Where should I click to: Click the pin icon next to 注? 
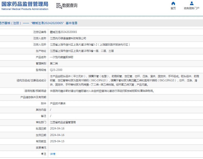click(42, 154)
